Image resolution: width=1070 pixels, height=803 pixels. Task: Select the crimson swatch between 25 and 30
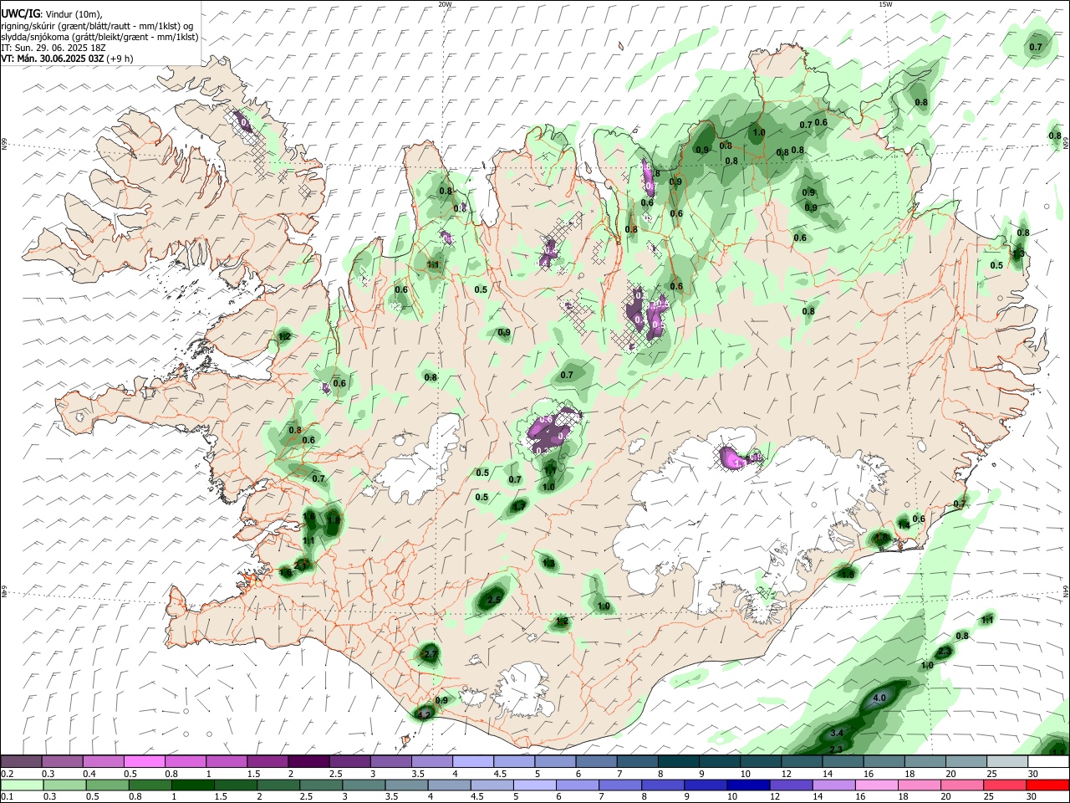[x=1005, y=785]
